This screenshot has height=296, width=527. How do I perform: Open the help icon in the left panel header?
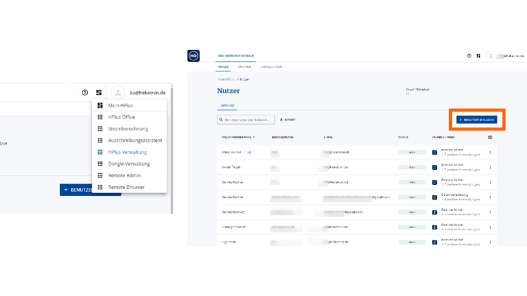point(85,92)
